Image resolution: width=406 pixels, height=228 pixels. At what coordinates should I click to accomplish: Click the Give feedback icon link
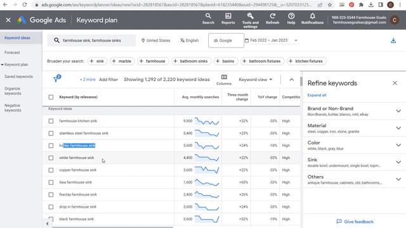tap(355, 222)
